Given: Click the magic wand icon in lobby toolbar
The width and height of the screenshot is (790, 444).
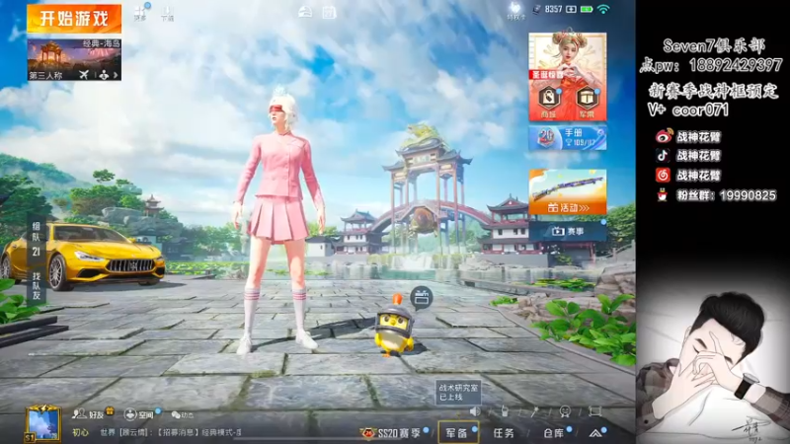Looking at the screenshot, I should (534, 411).
